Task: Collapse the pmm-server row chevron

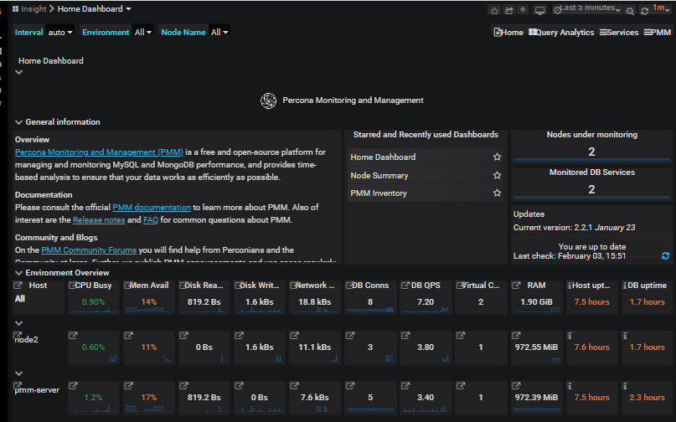Action: (x=18, y=373)
